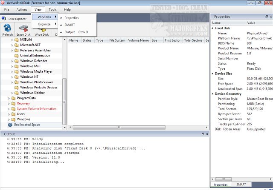Click the Windows Portable Devices folder icon
The height and width of the screenshot is (190, 273).
17,88
